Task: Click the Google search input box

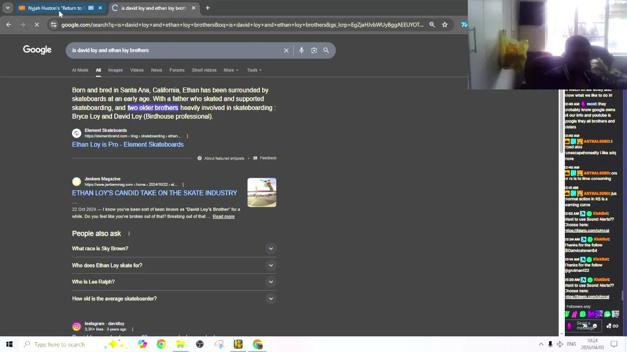Action: (176, 50)
